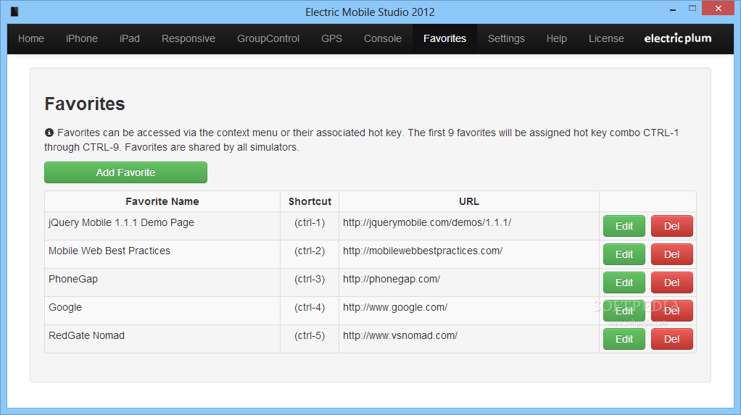The image size is (741, 415).
Task: Minimize the Electric Mobile Studio window
Action: 672,9
